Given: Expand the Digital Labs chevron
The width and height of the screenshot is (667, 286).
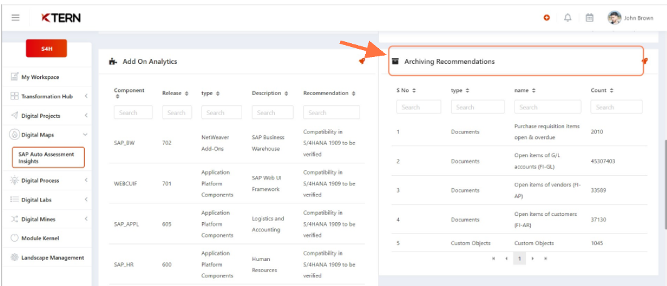Looking at the screenshot, I should point(86,200).
